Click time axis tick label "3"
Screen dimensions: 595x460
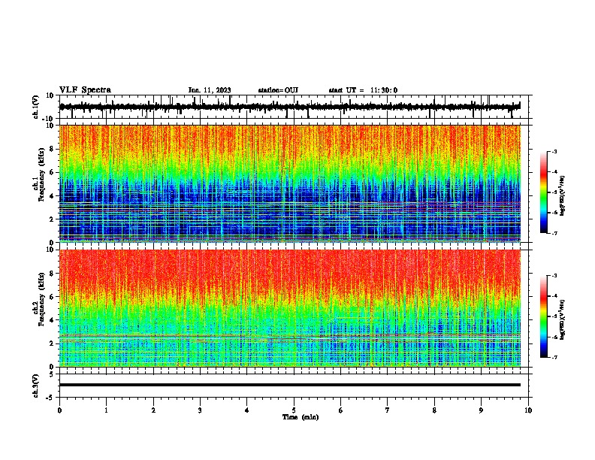click(x=200, y=410)
